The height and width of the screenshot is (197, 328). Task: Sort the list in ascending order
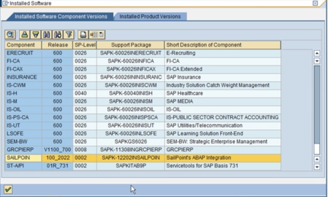25,34
